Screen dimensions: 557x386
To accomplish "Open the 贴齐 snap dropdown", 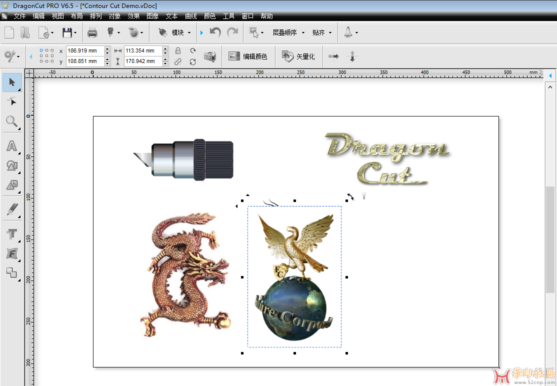I will point(322,33).
